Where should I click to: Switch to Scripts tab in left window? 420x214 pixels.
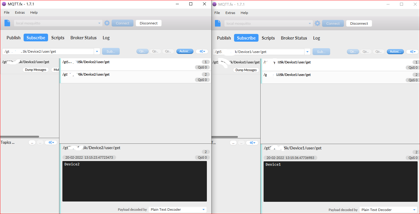pos(58,38)
